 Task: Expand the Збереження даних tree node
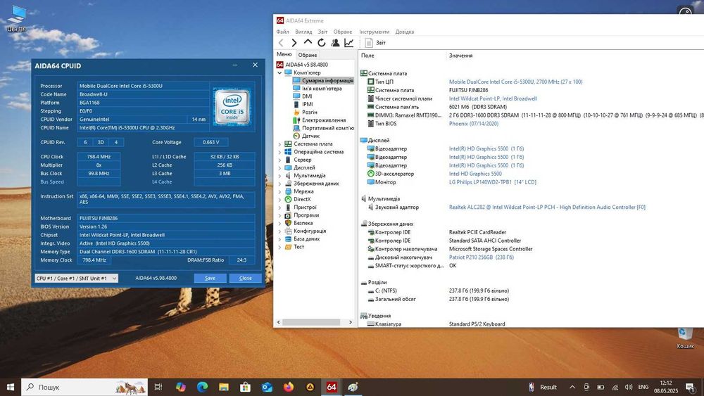click(279, 184)
